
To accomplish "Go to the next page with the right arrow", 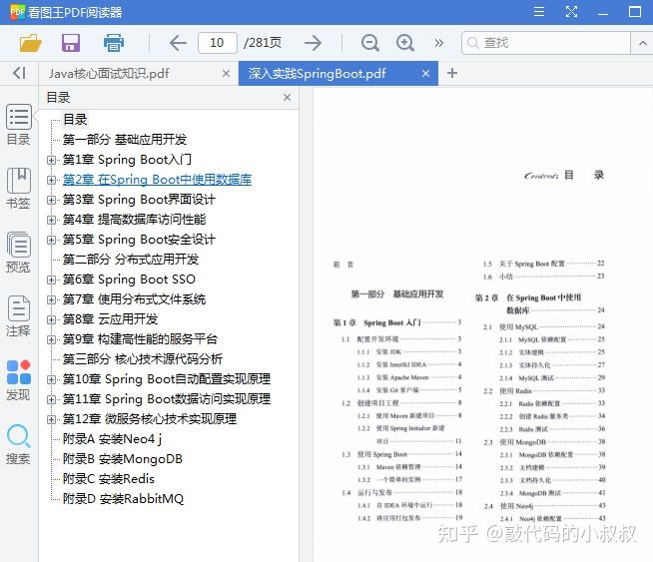I will [313, 43].
